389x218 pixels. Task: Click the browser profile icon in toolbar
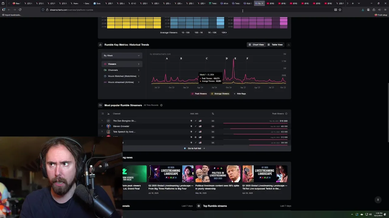point(368,10)
